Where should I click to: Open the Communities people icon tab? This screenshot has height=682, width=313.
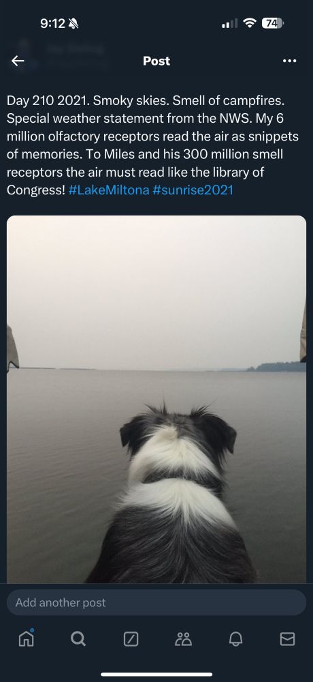point(183,638)
